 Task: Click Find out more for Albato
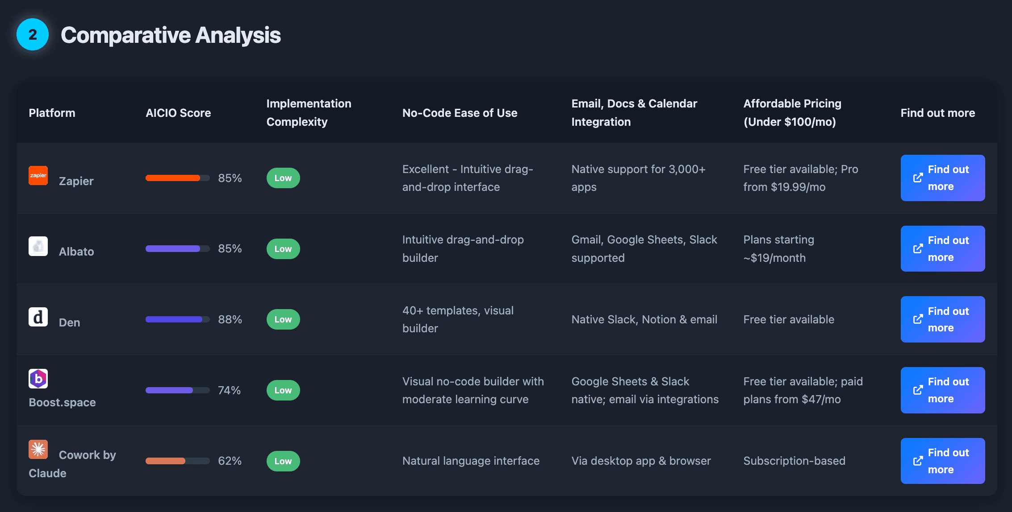coord(943,248)
